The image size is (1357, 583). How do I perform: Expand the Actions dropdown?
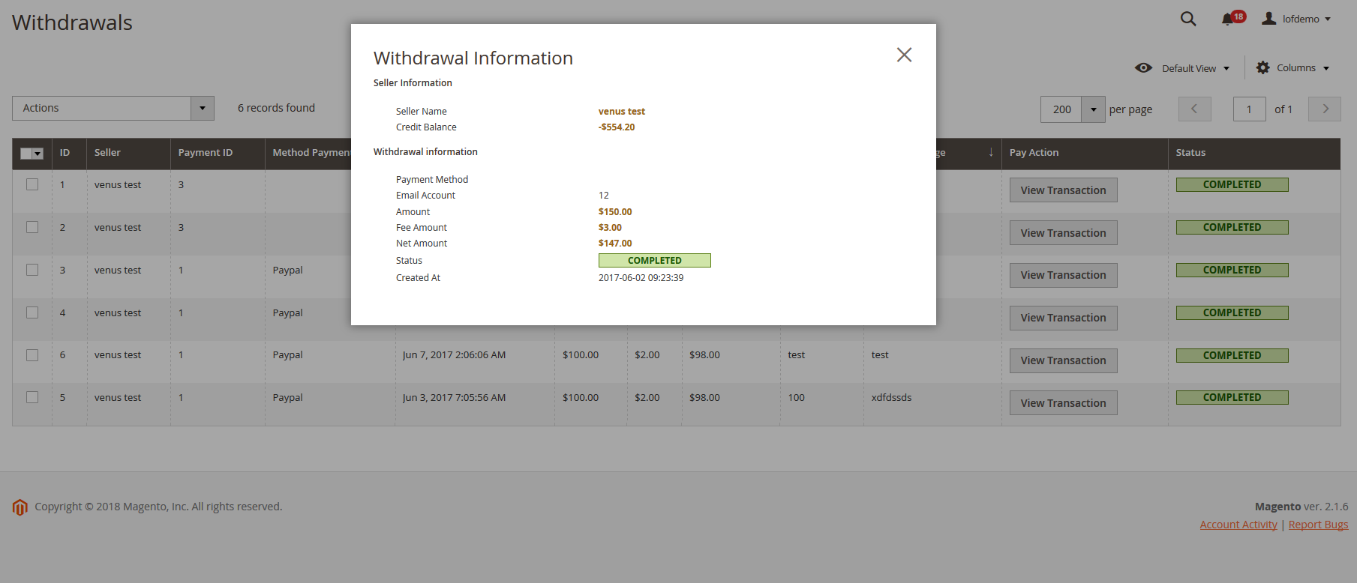(x=202, y=108)
